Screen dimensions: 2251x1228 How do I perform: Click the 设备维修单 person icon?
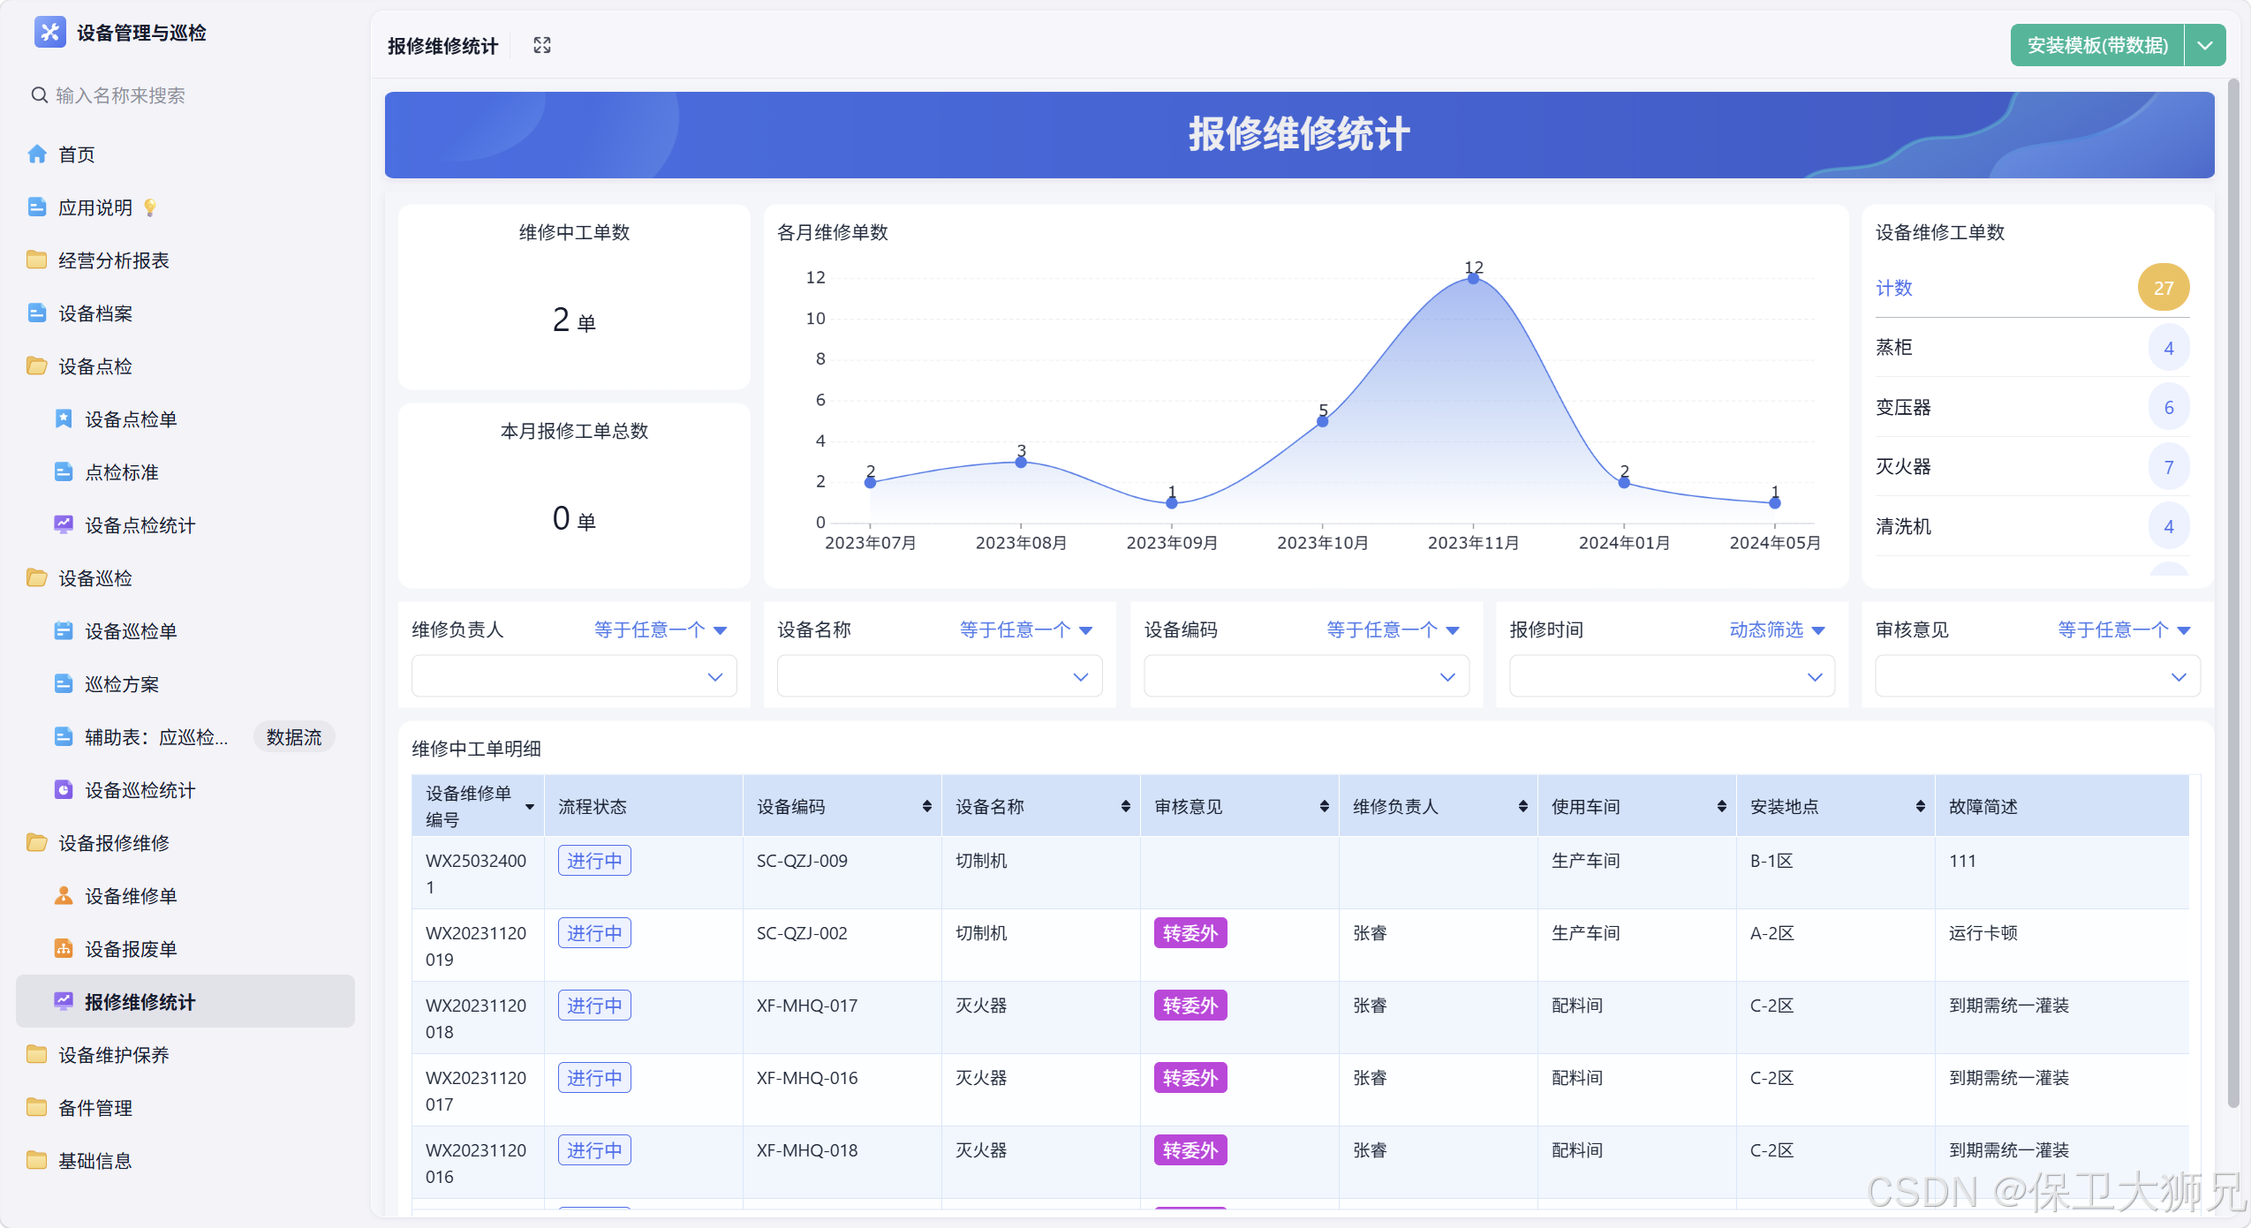pos(64,896)
